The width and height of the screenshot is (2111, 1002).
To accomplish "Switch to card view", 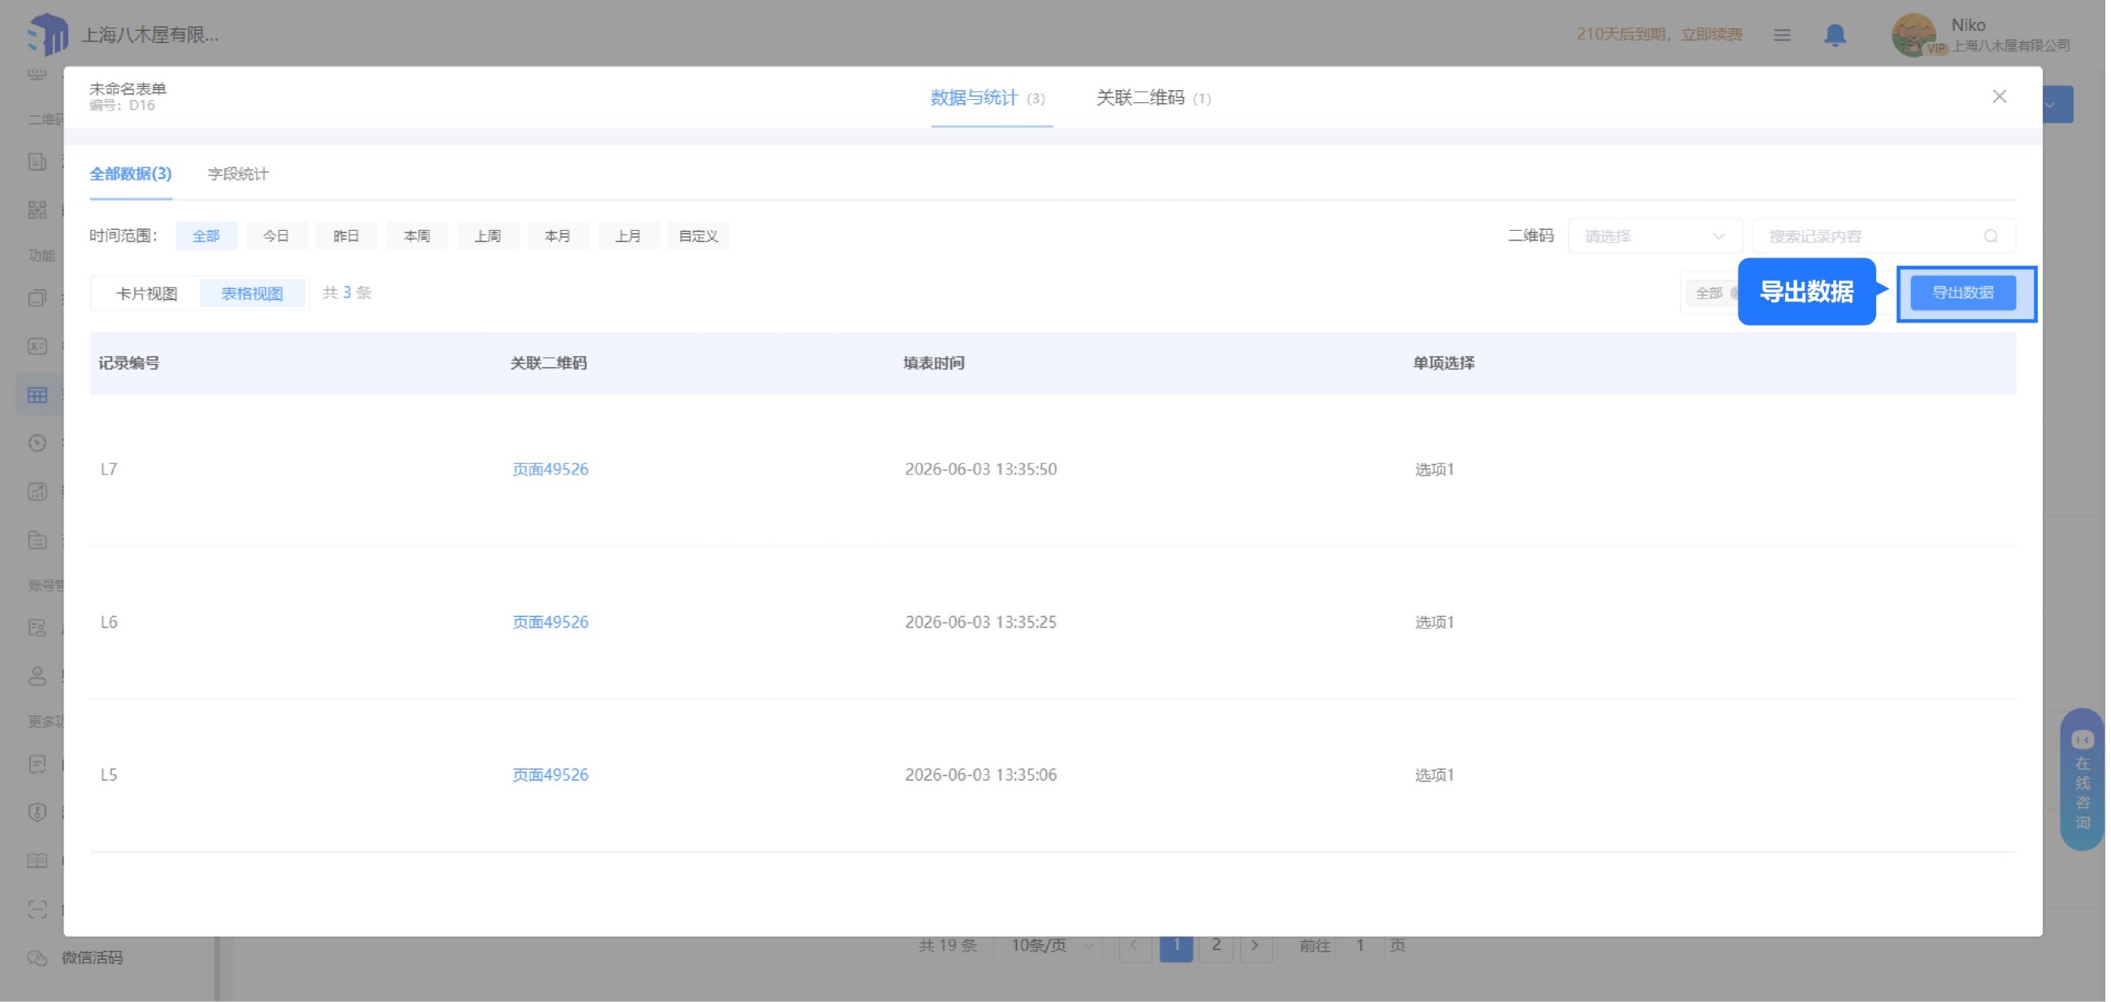I will tap(146, 294).
